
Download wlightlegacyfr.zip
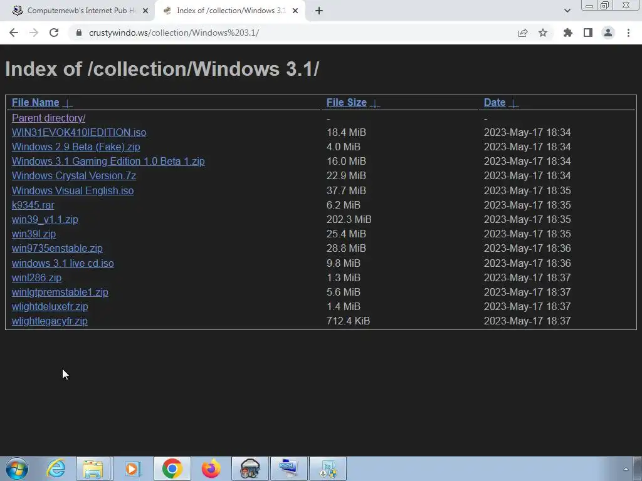point(50,321)
